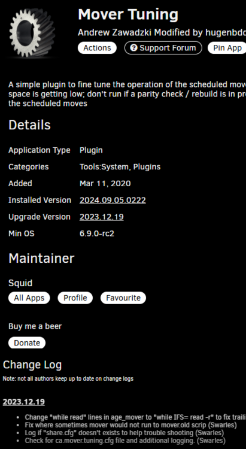Click the Donate button
246x449 pixels.
coord(27,343)
